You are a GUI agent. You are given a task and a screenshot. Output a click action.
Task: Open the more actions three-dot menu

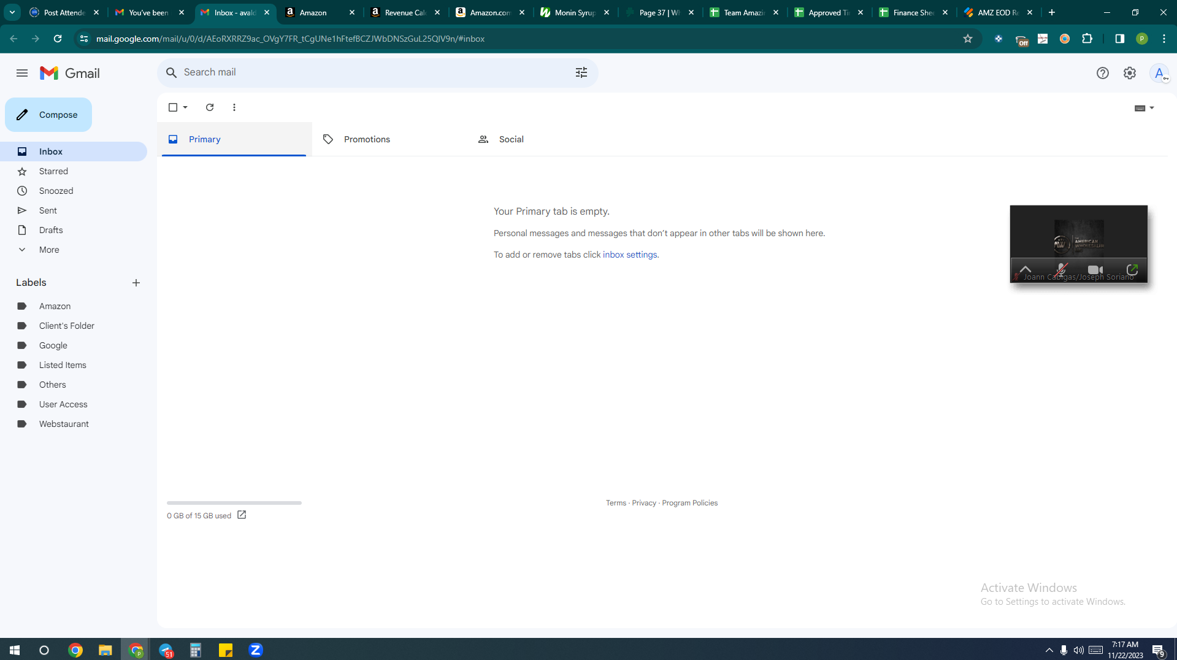(234, 107)
